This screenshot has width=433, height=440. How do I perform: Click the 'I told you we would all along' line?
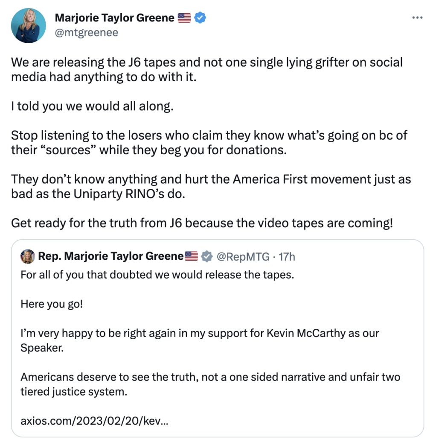pyautogui.click(x=92, y=106)
